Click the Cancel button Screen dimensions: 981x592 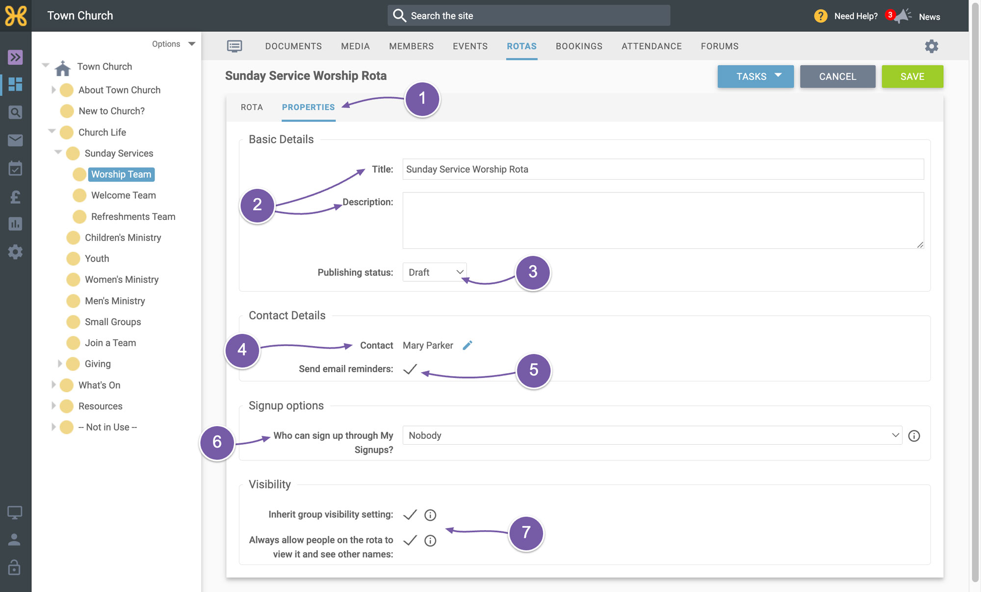(x=838, y=77)
